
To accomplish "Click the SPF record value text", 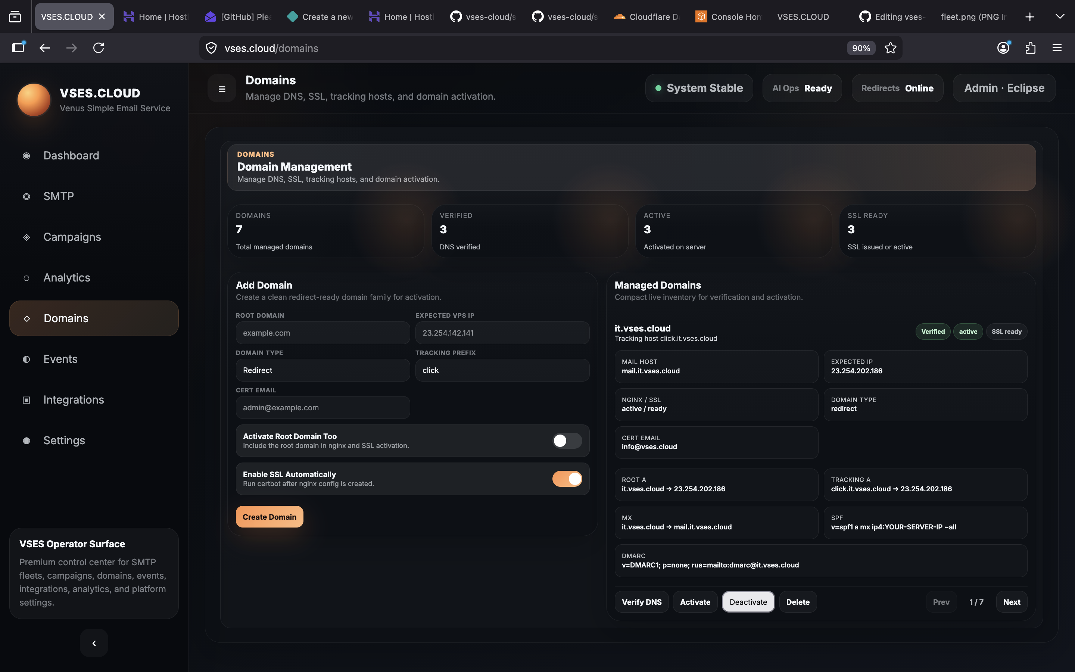I will (x=893, y=527).
